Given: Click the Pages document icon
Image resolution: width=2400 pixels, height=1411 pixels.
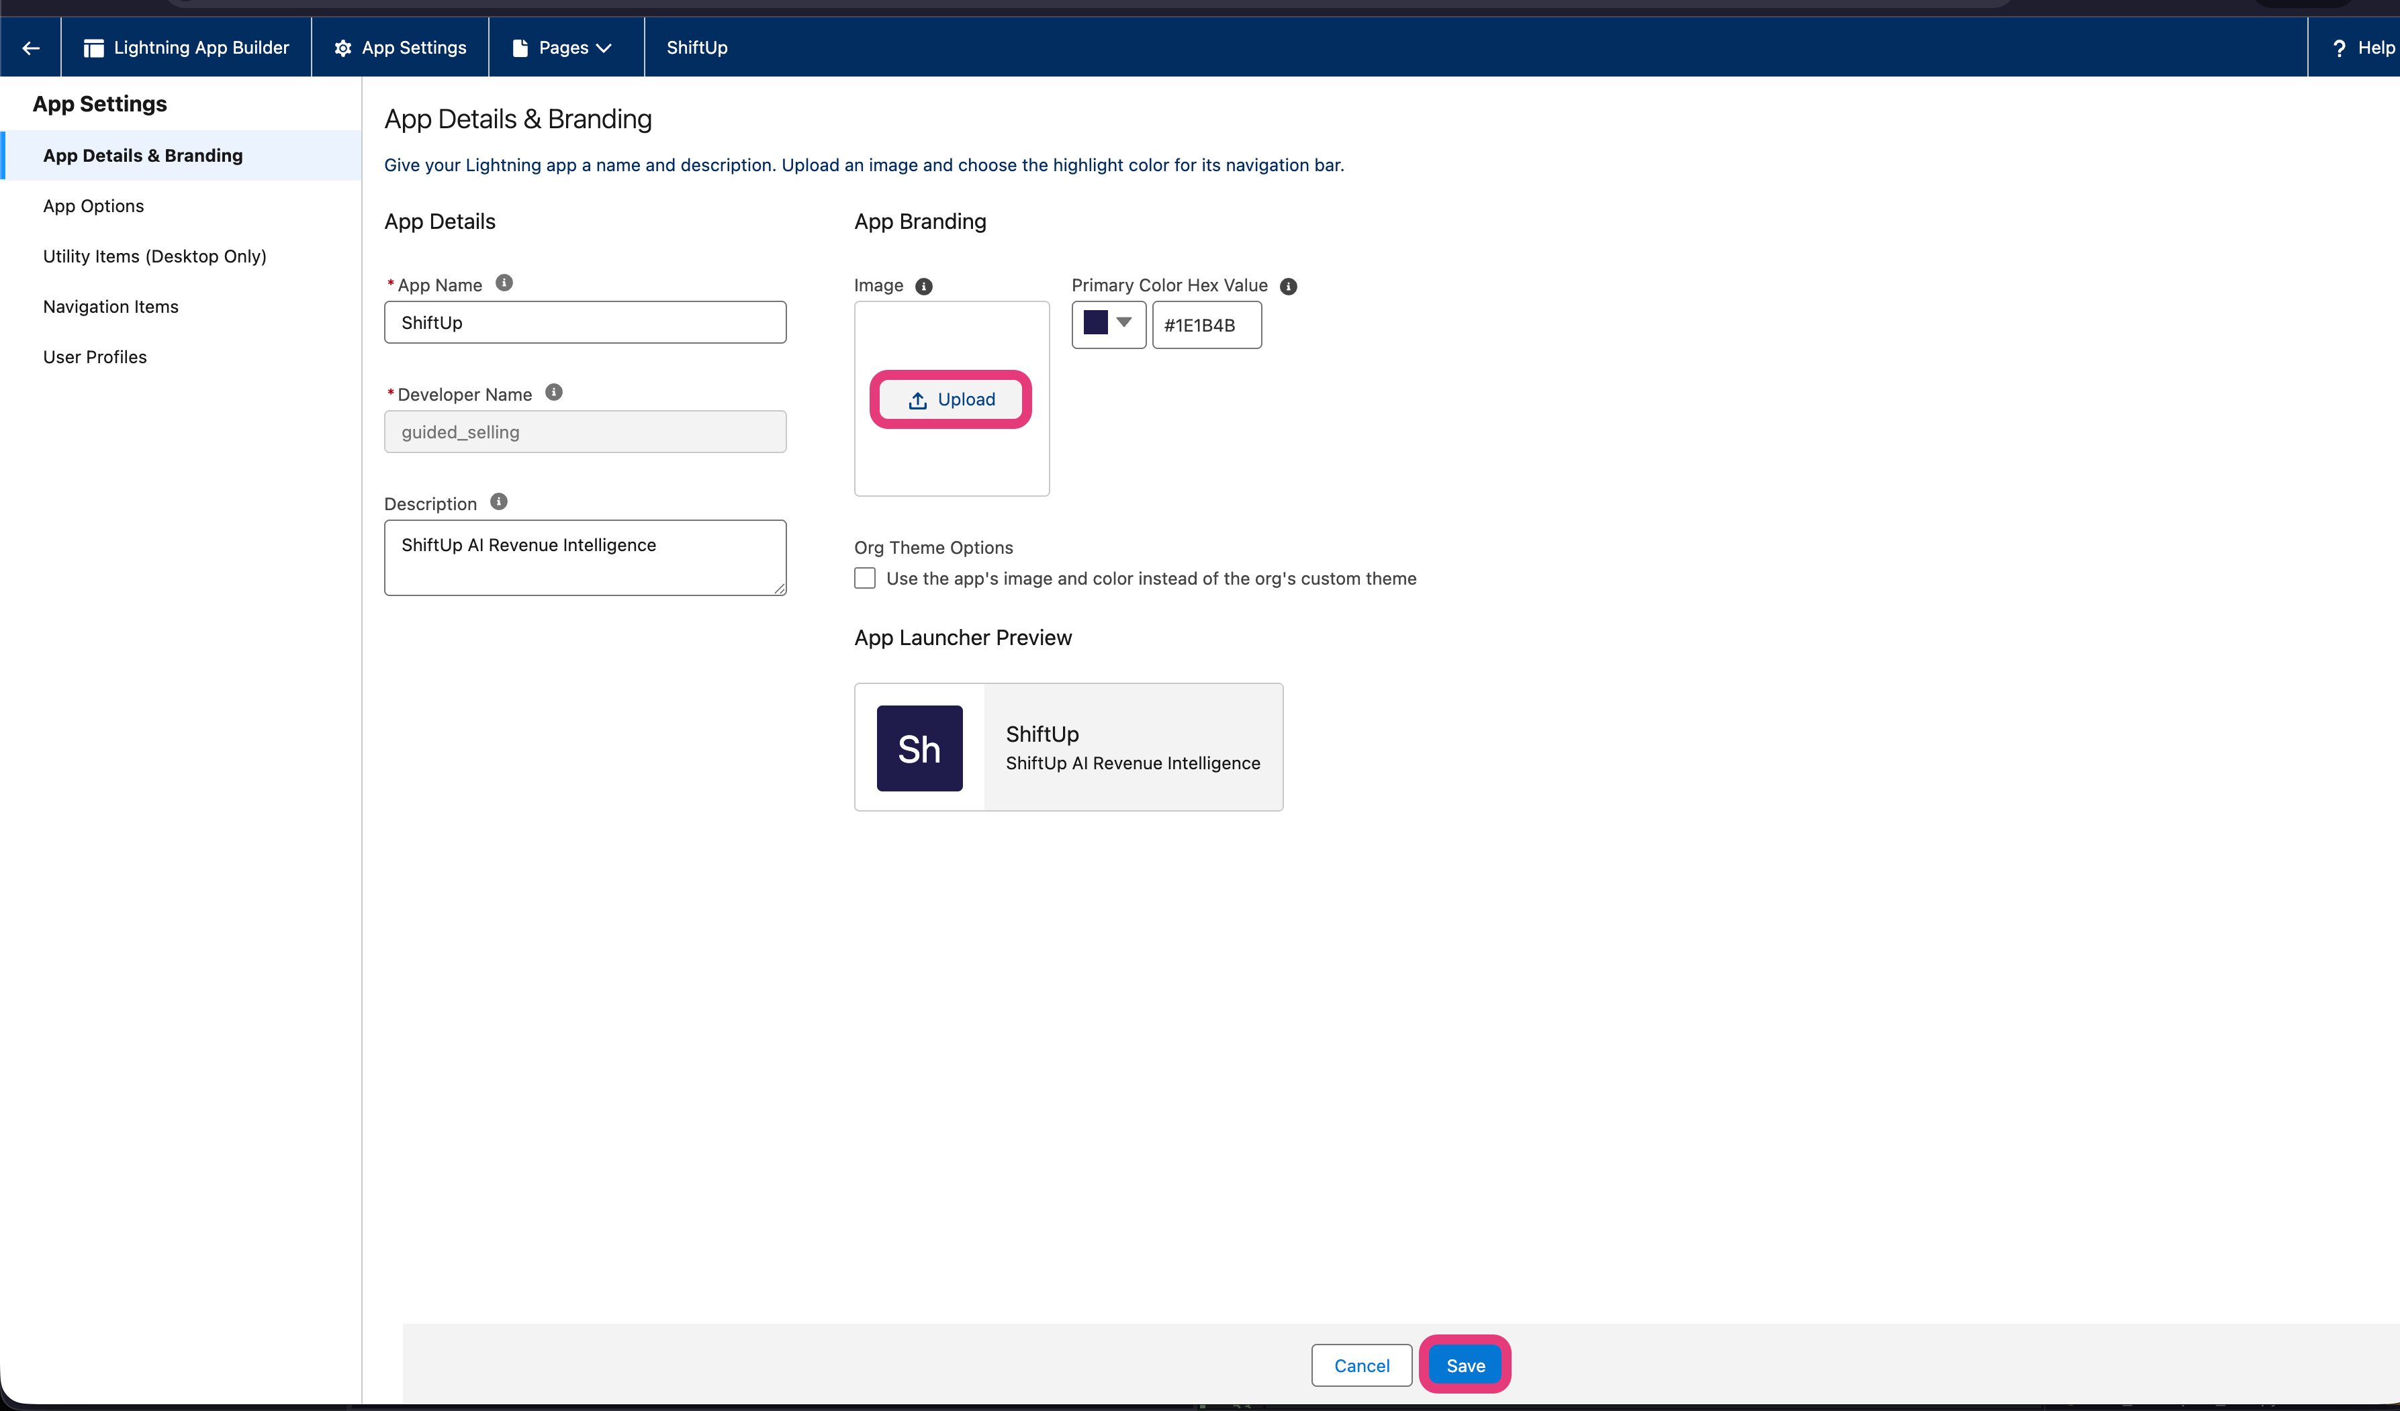Looking at the screenshot, I should [520, 48].
